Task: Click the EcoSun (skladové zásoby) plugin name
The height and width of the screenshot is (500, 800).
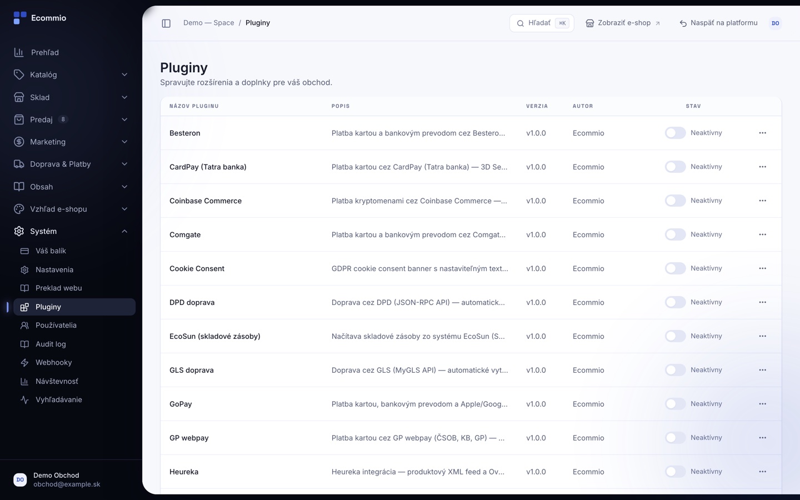Action: click(x=214, y=336)
